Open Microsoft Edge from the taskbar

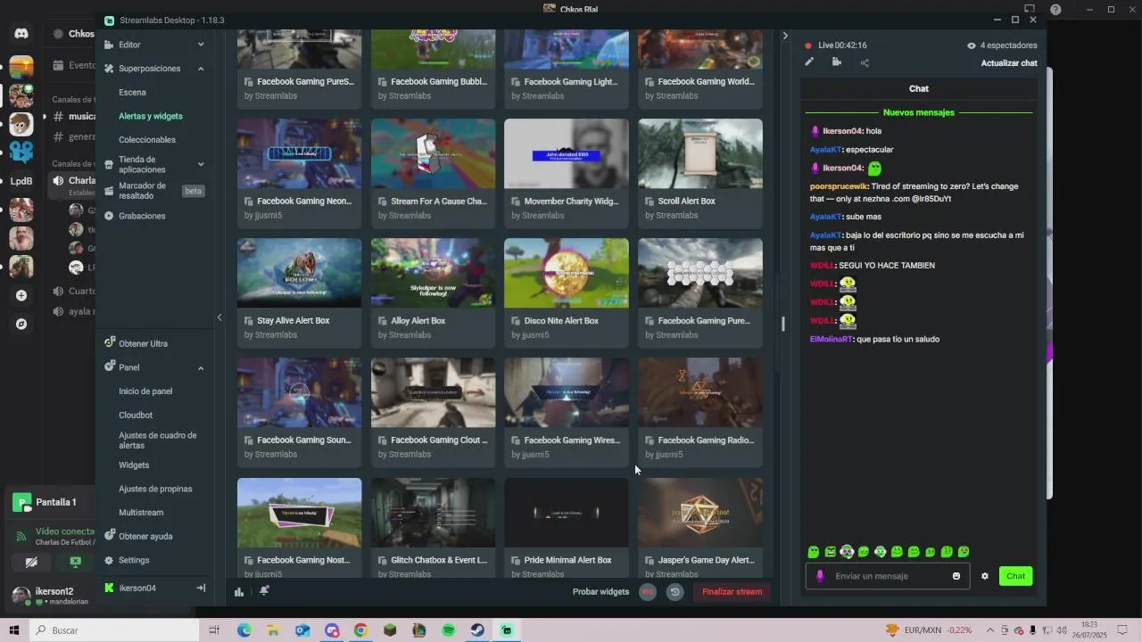click(x=244, y=630)
